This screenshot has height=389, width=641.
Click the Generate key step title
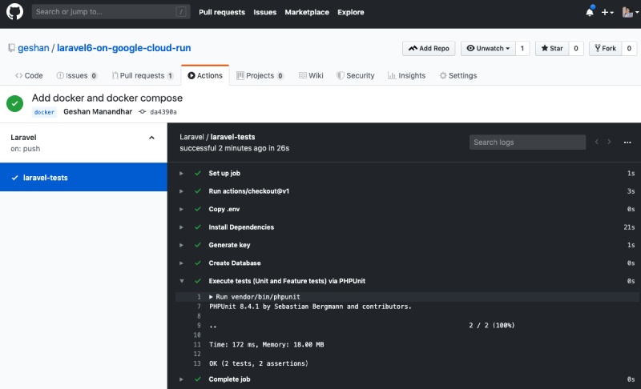[x=229, y=245]
